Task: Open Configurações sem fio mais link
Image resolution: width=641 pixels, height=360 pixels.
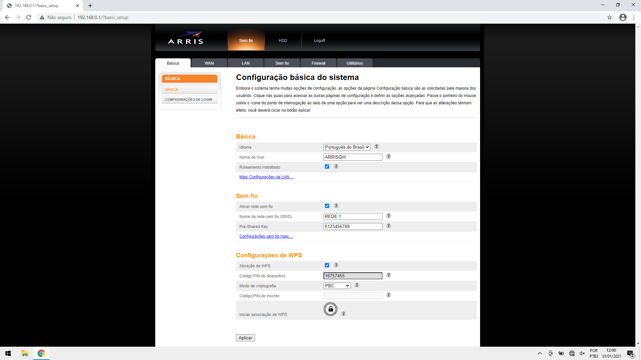Action: [x=266, y=236]
